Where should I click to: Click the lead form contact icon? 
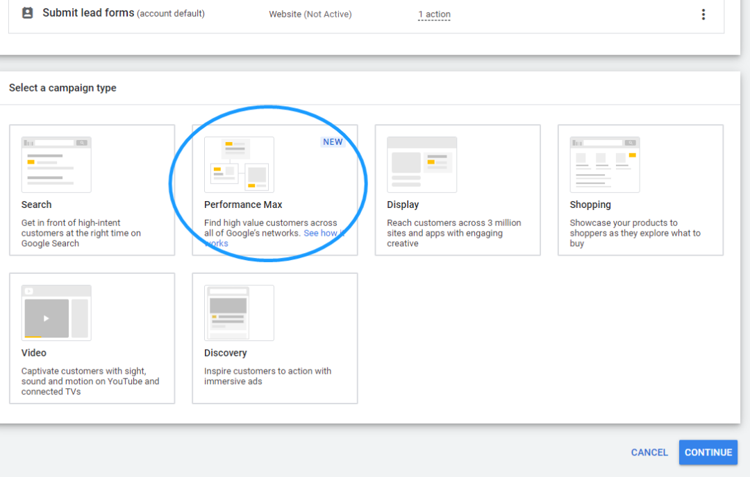point(28,13)
